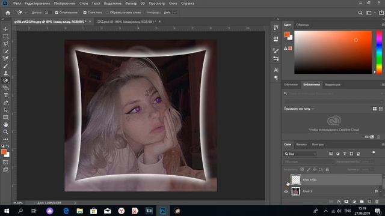
Task: Toggle lock transparent pixels
Action: point(302,169)
